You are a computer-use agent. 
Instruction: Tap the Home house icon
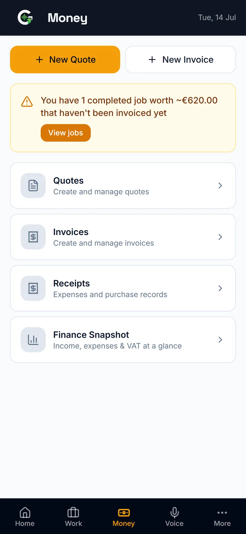pos(25,512)
